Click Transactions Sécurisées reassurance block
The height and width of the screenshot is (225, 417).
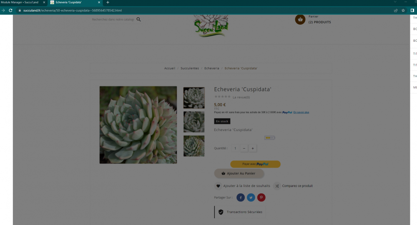[240, 212]
